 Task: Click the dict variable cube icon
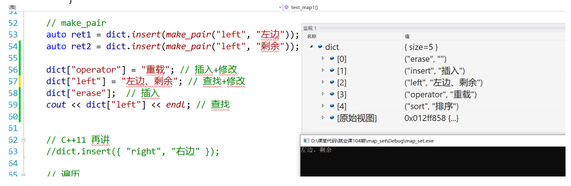pyautogui.click(x=320, y=46)
